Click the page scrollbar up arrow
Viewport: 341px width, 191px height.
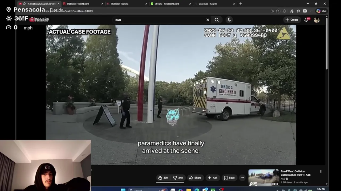(327, 17)
